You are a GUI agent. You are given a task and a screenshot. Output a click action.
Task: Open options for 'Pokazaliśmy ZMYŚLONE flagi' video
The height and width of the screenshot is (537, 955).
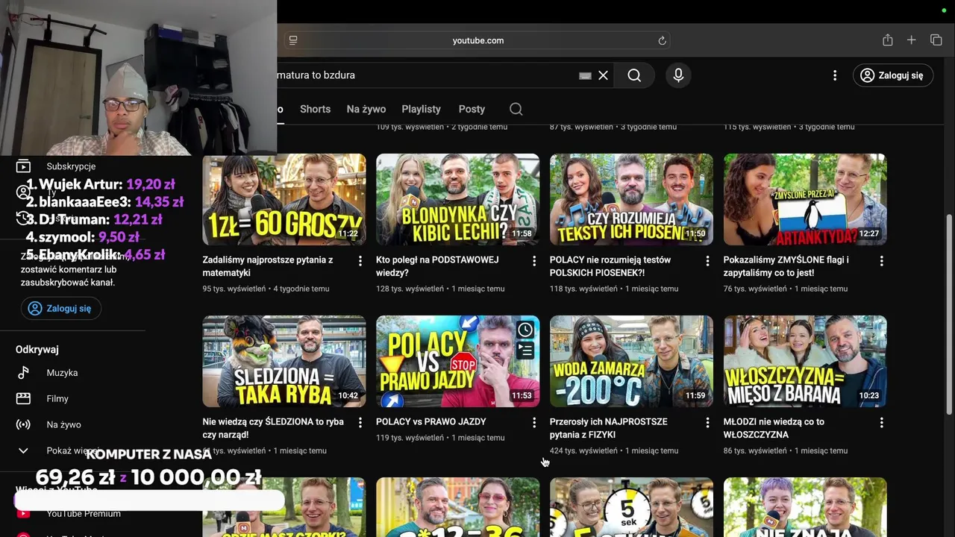pos(881,260)
